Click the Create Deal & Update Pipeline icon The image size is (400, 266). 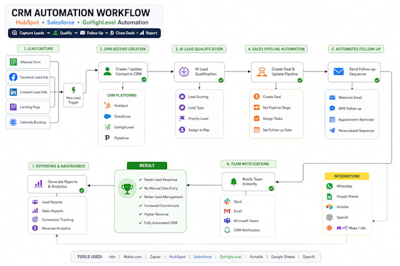click(x=262, y=72)
